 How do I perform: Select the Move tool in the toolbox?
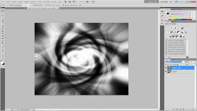click(x=3, y=11)
